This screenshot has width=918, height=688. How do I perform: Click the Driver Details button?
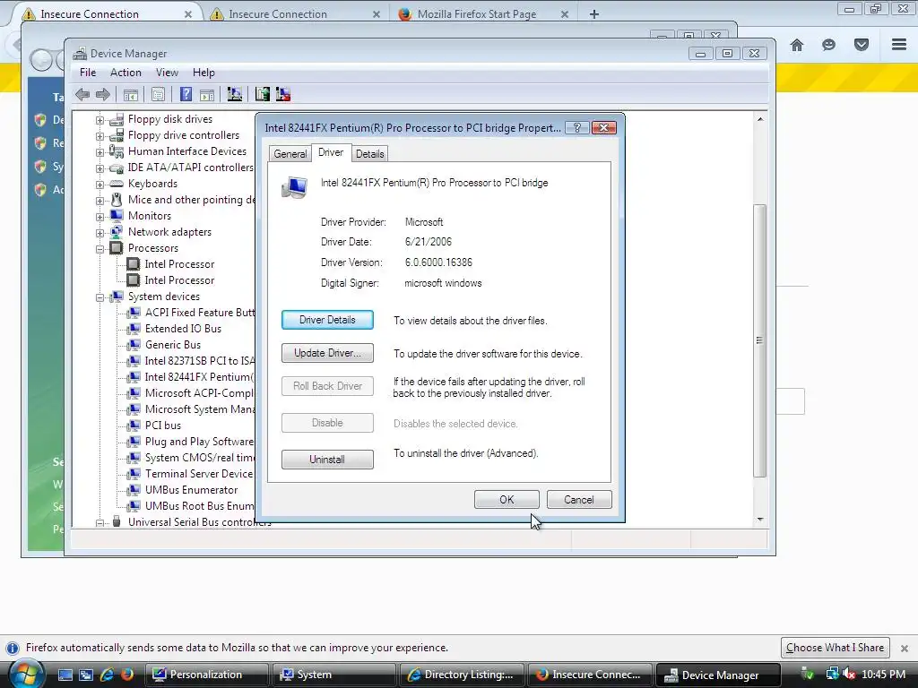pyautogui.click(x=327, y=320)
